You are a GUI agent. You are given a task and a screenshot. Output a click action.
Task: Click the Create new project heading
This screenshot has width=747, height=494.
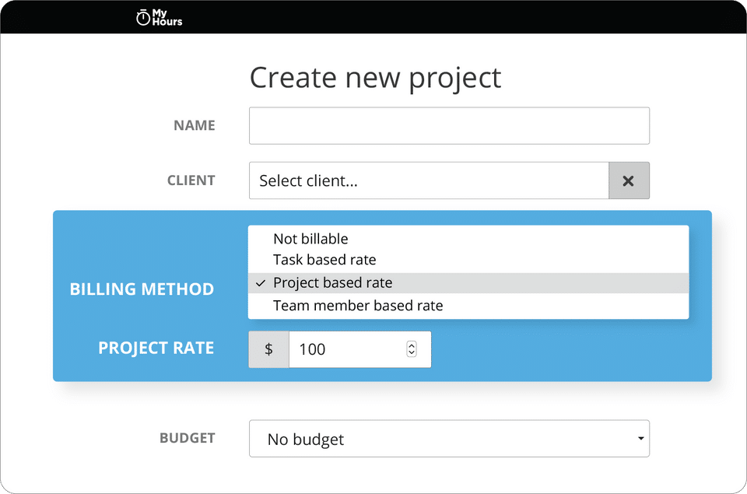(375, 78)
